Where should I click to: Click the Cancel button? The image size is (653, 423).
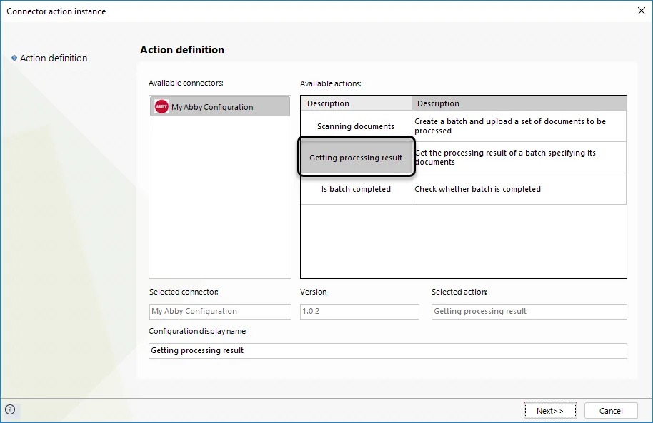611,411
